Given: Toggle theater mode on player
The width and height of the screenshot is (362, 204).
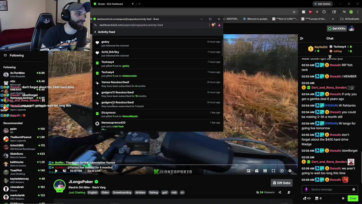Looking at the screenshot, I should tap(265, 171).
